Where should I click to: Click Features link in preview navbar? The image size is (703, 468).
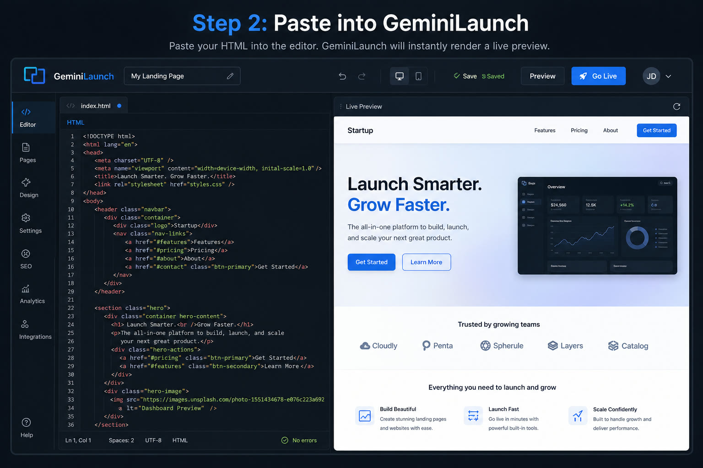[x=545, y=130]
